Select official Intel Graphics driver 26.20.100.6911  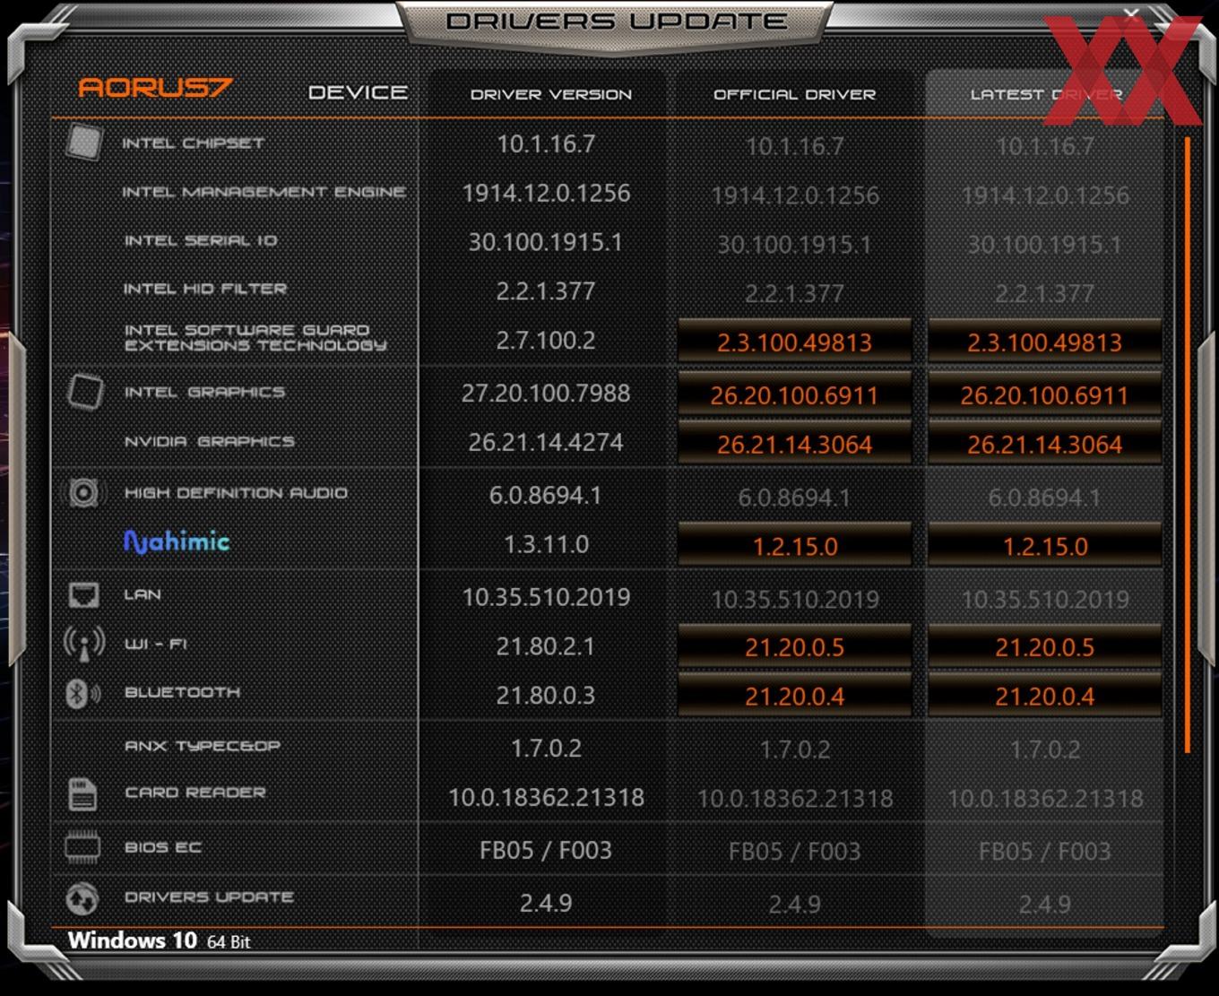[794, 394]
